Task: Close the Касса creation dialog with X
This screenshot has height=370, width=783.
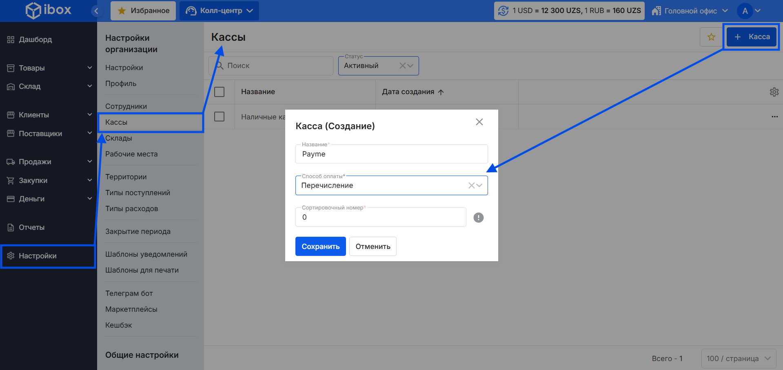Action: (479, 122)
